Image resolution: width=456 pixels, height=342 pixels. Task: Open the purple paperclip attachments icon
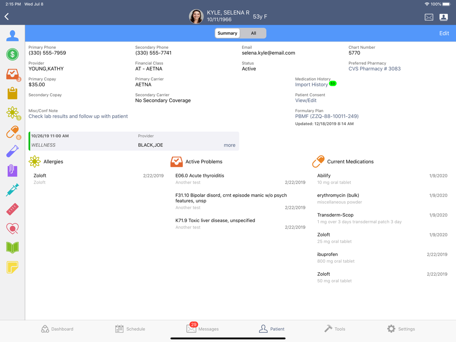(12, 171)
